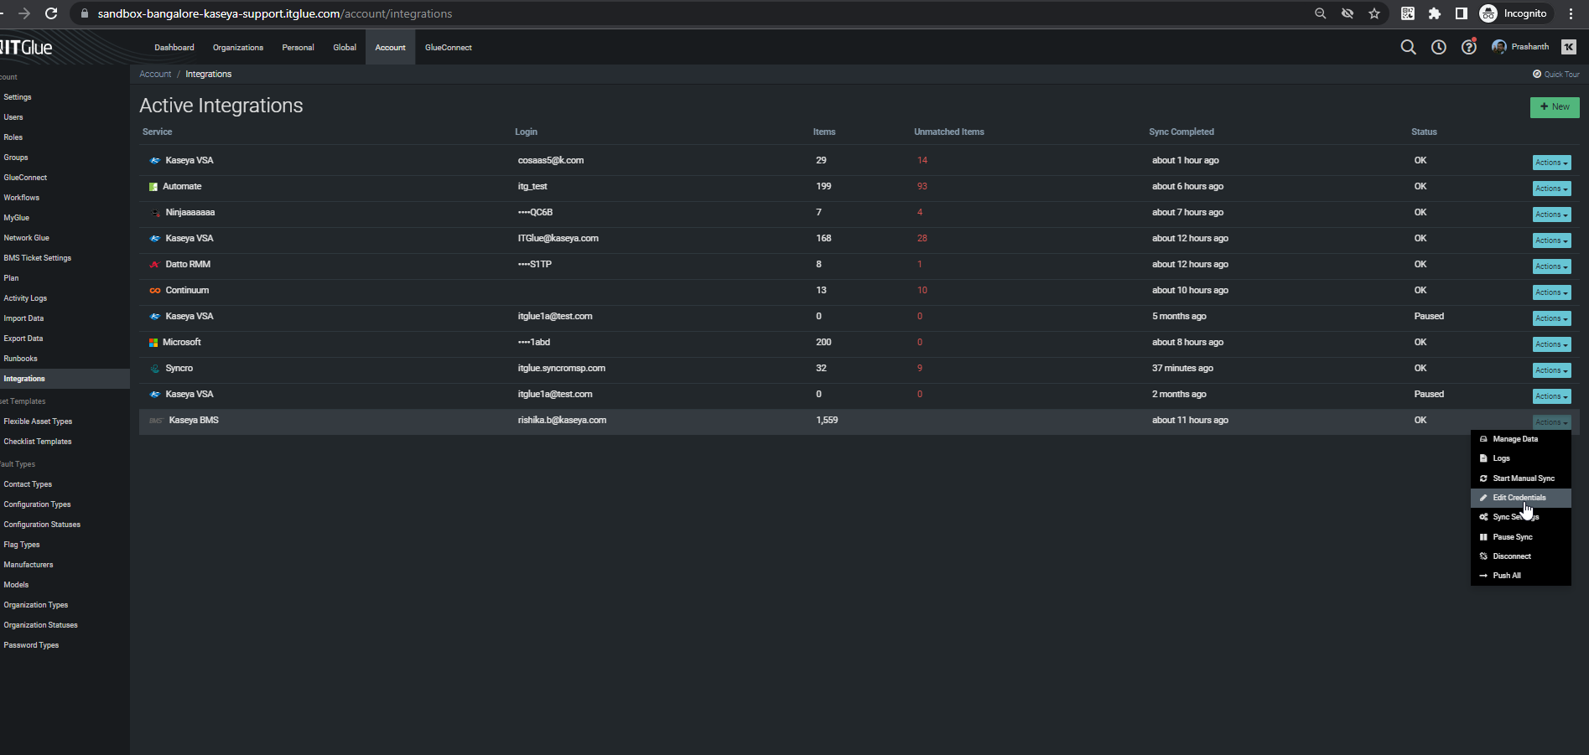1589x755 pixels.
Task: Open Flexible Asset Types sidebar link
Action: point(38,421)
